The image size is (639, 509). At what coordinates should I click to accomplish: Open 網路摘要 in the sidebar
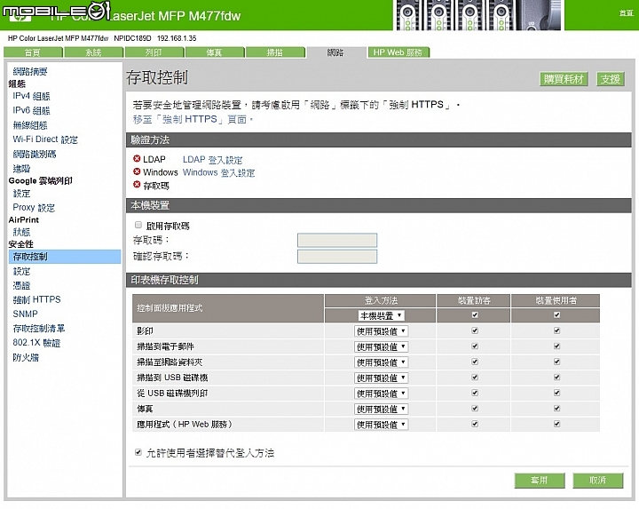click(x=30, y=72)
